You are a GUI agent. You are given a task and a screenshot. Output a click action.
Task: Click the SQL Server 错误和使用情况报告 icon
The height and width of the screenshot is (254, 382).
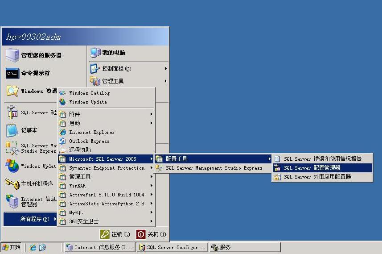277,159
